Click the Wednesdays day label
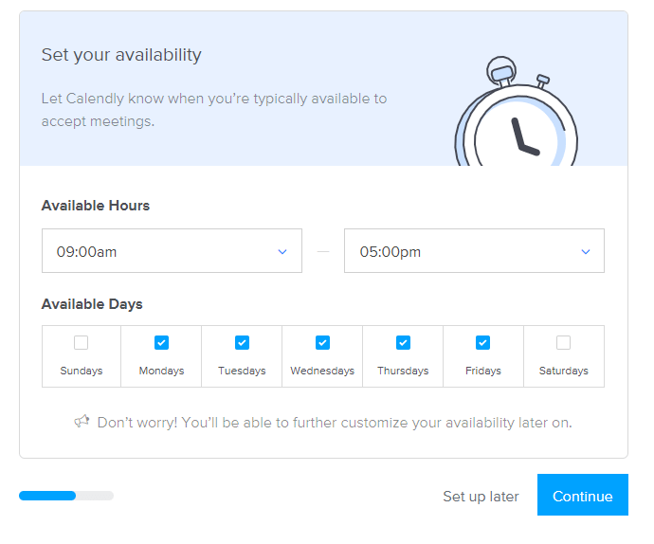654x544 pixels. [x=322, y=371]
